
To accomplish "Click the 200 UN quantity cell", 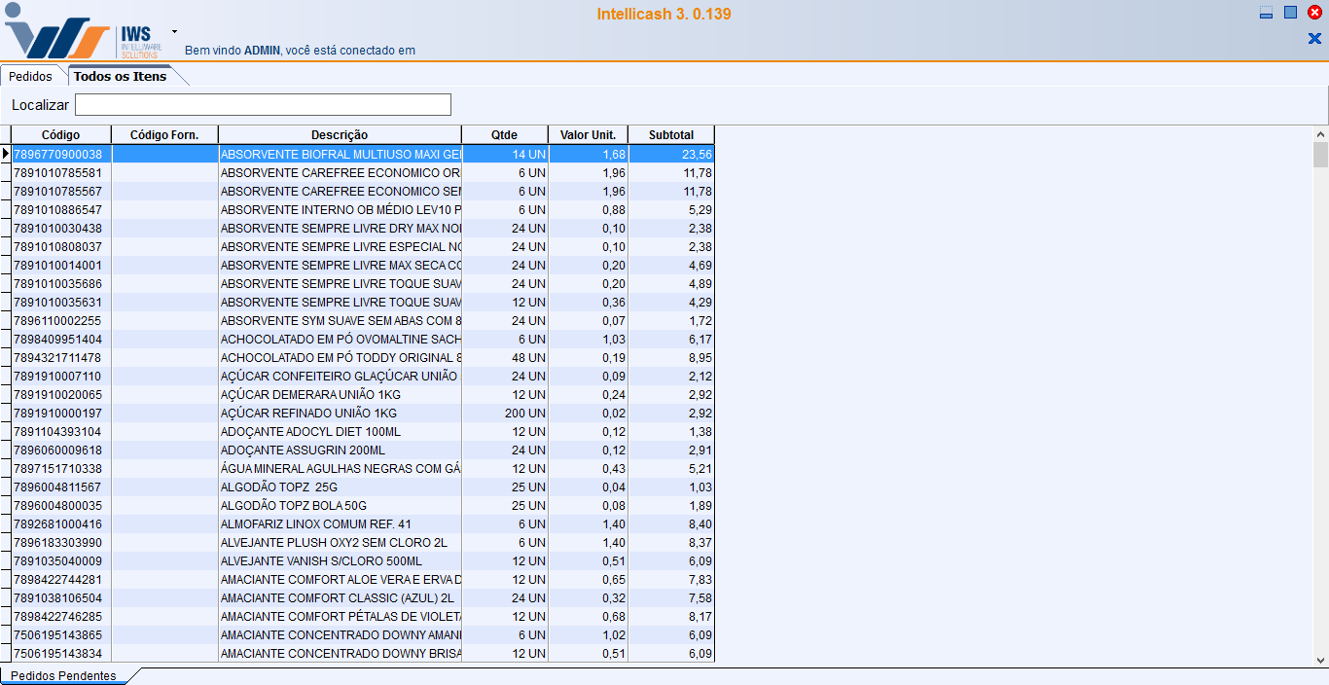I will point(505,413).
